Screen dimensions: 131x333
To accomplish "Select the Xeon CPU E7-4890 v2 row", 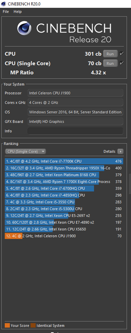I will click(x=64, y=223).
